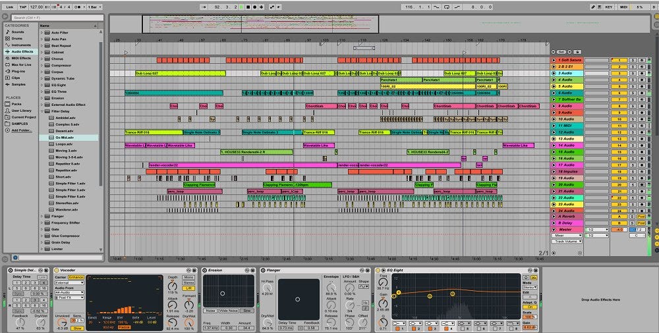
Task: Click track 3 Audio unfold play icon
Action: click(554, 73)
